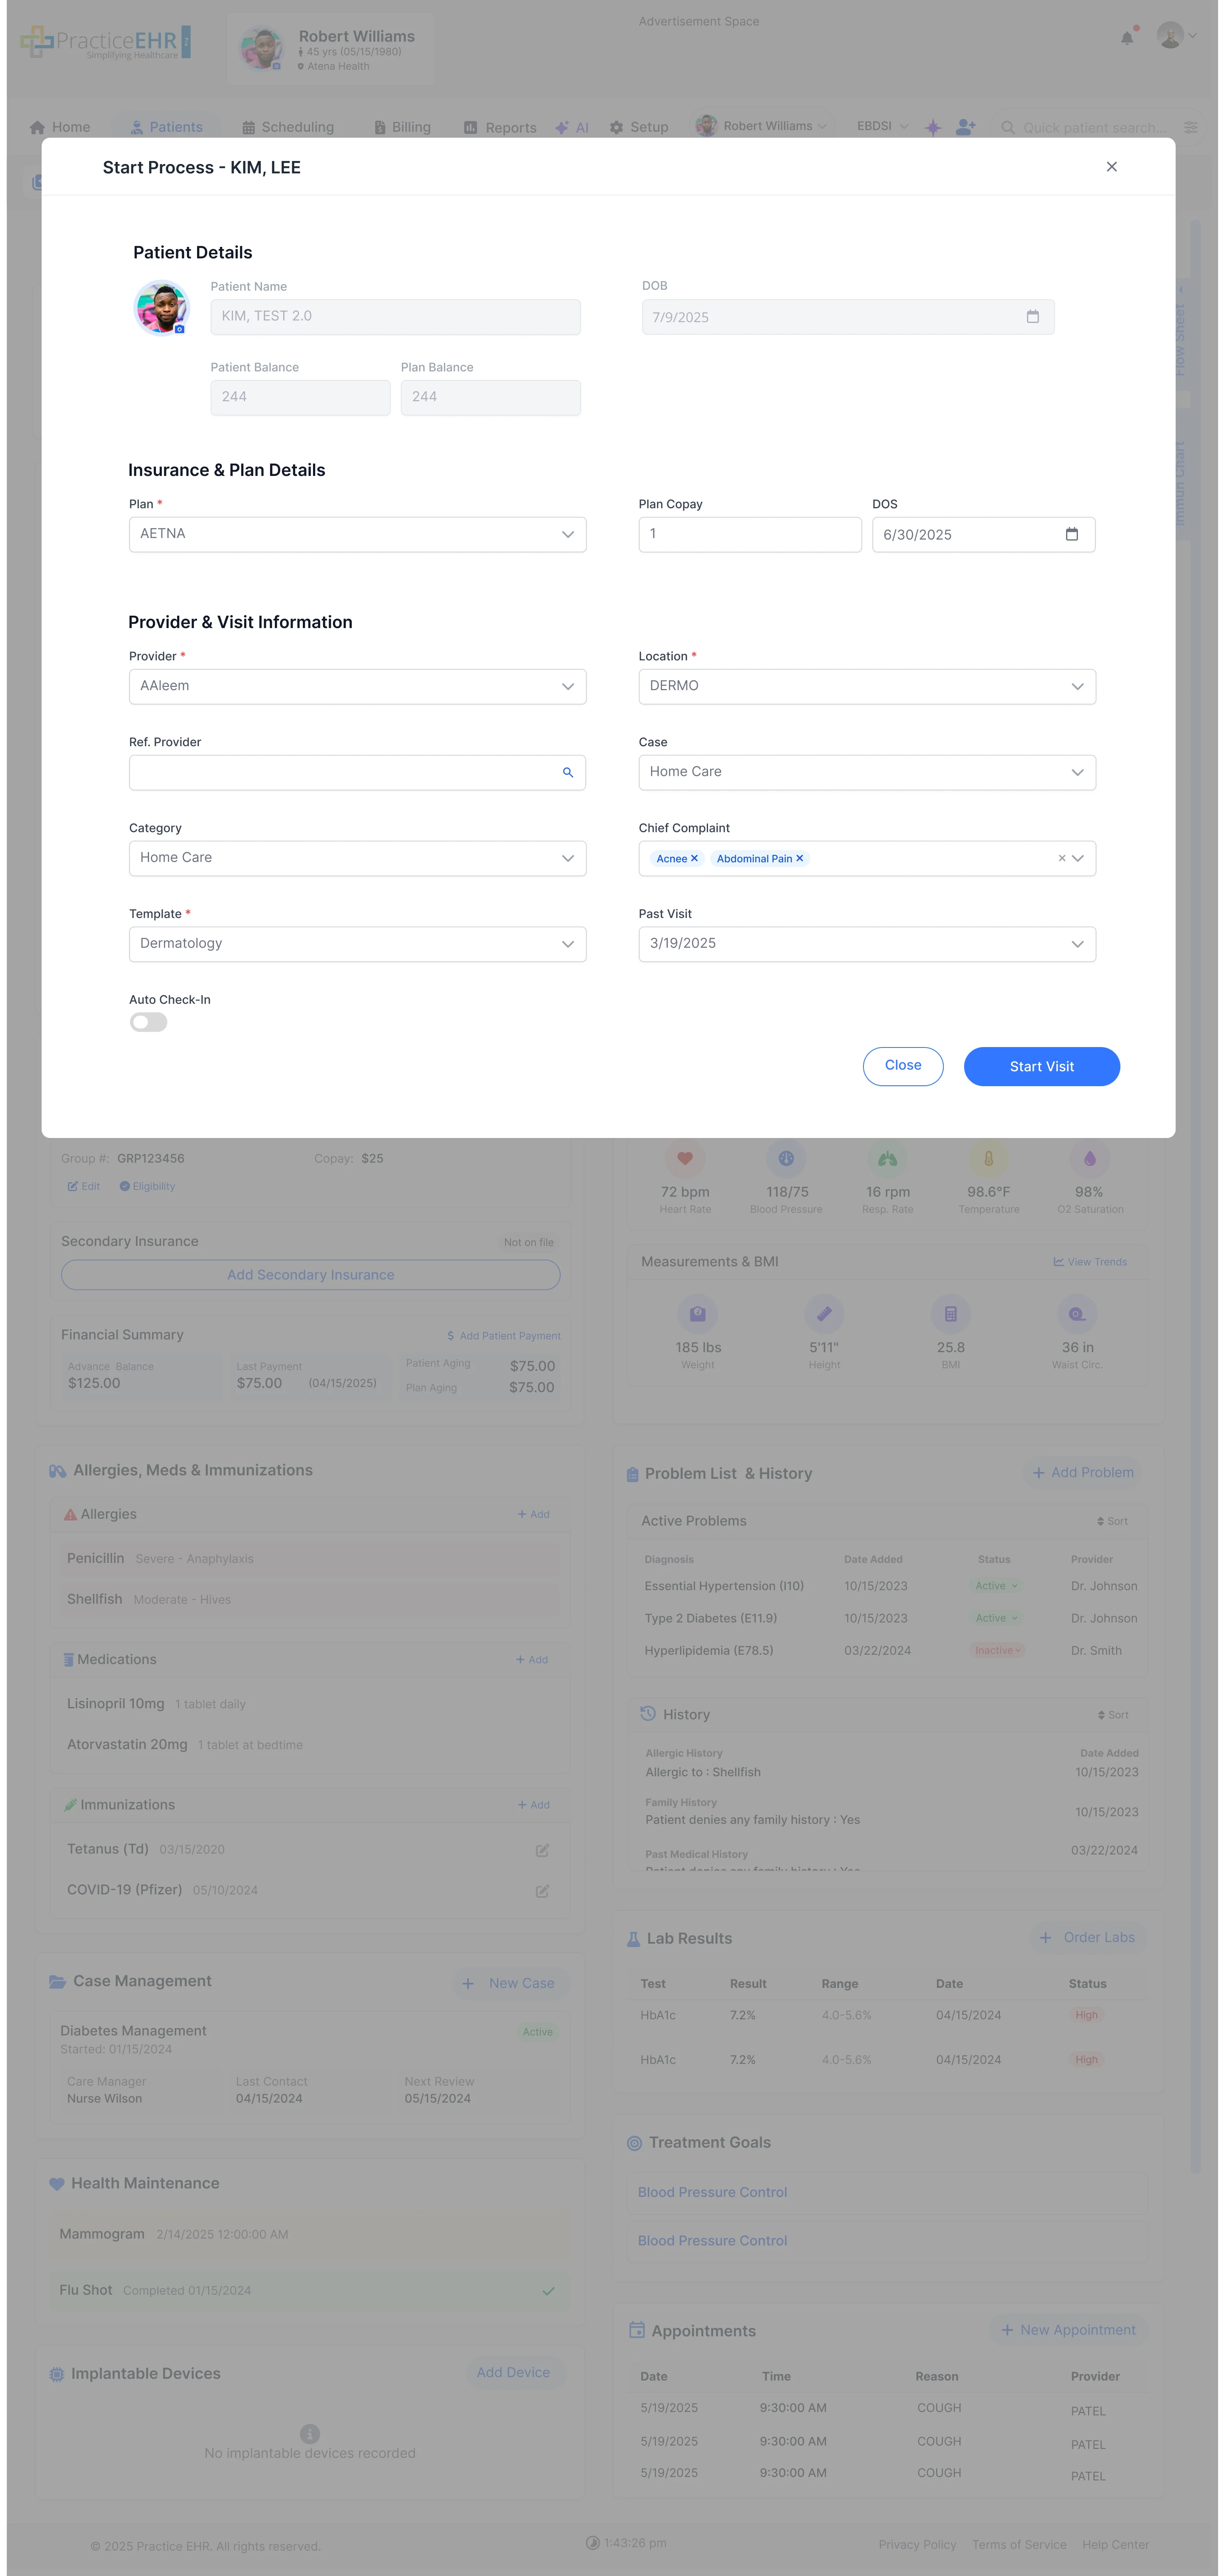The height and width of the screenshot is (2576, 1230).
Task: Open the DOB calendar picker
Action: (1033, 316)
